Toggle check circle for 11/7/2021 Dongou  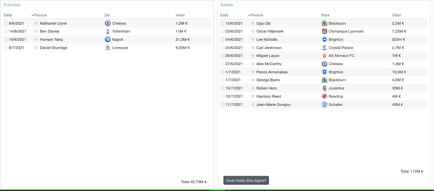click(222, 105)
